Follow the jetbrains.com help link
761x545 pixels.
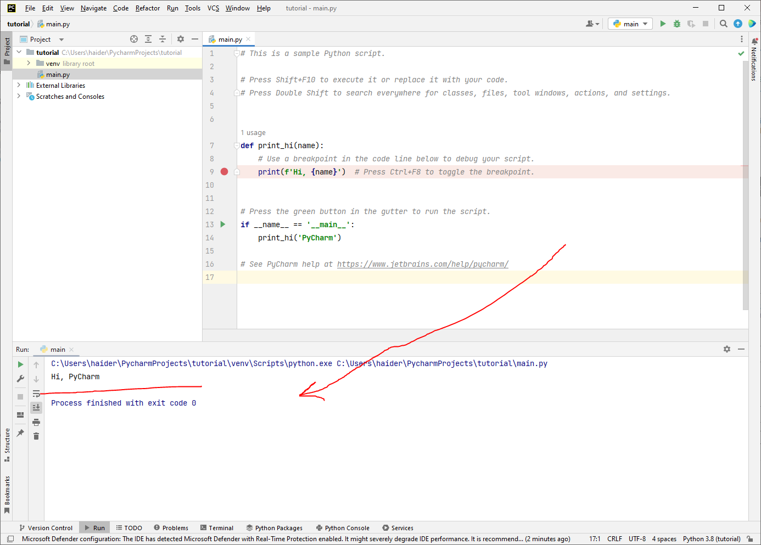point(423,264)
